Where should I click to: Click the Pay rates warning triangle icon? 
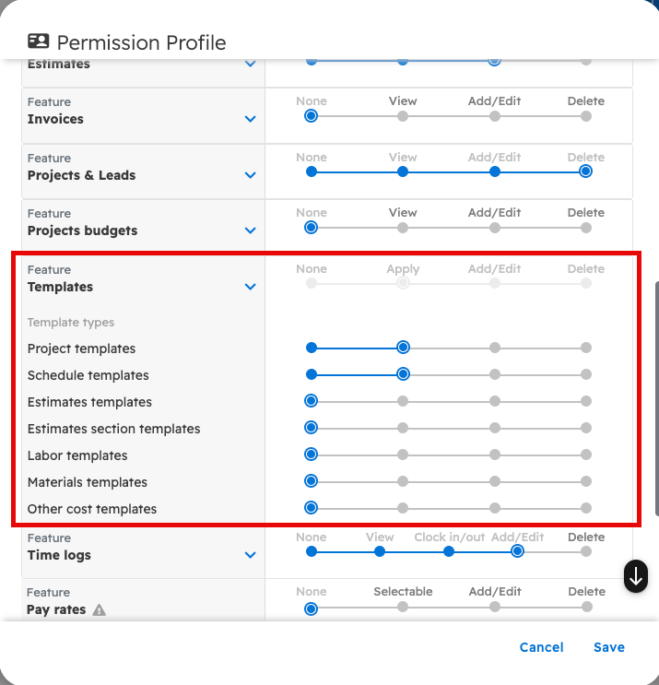coord(100,610)
